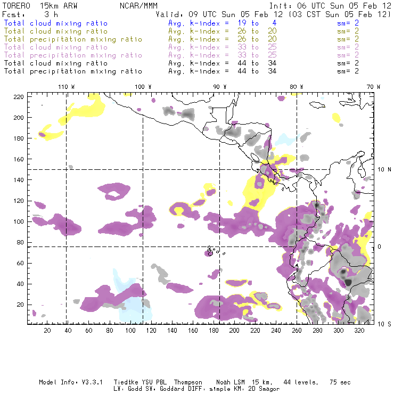The height and width of the screenshot is (394, 394).
Task: Click the black 'Total precipitation mixing ratio' legend entry
Action: 73,71
